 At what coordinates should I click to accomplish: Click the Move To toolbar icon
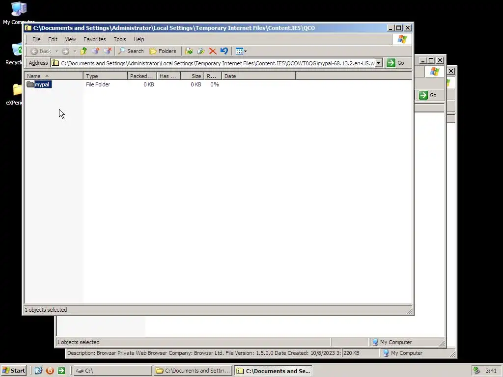pyautogui.click(x=189, y=51)
